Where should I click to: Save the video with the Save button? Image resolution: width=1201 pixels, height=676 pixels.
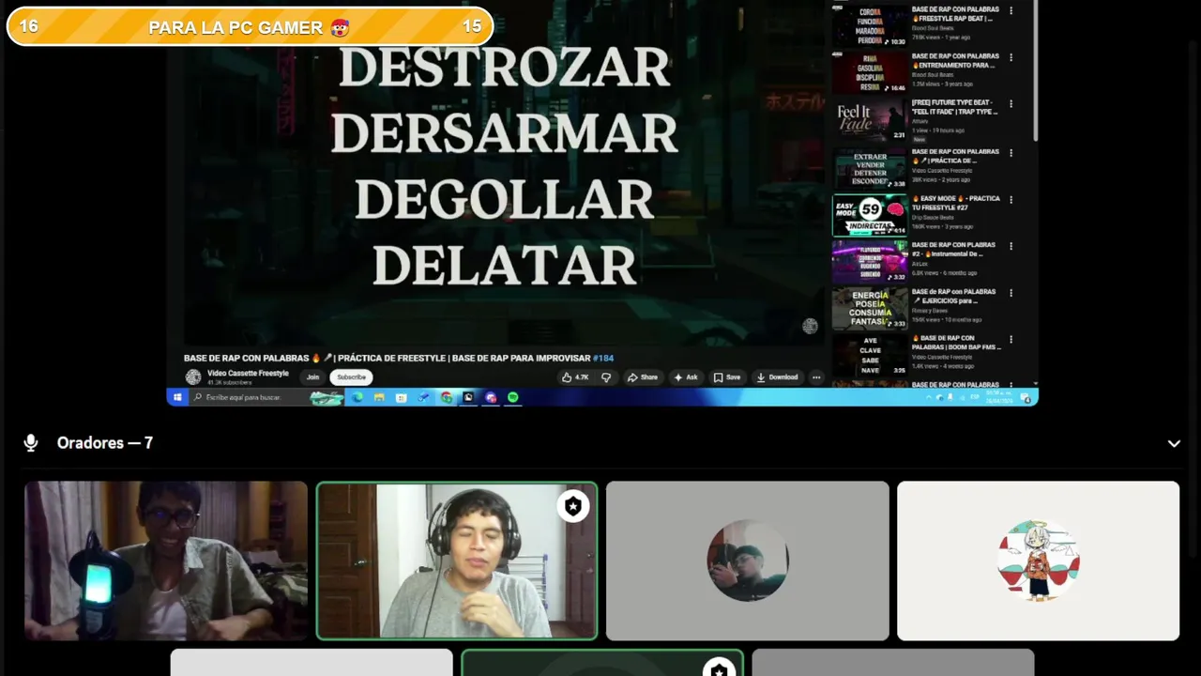pos(727,377)
